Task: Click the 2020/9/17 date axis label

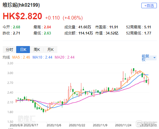Action: 31,125
